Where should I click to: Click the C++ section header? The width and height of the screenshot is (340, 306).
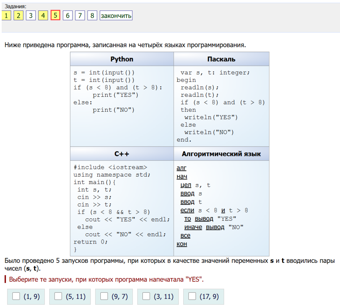coord(122,154)
